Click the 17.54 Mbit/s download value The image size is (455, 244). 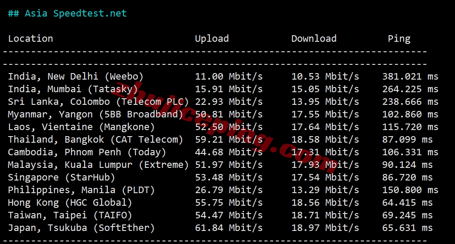click(325, 177)
